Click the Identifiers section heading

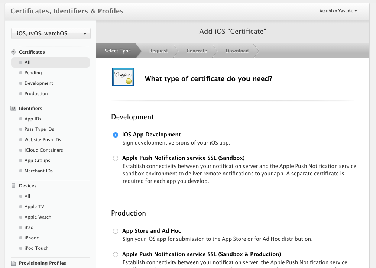30,109
